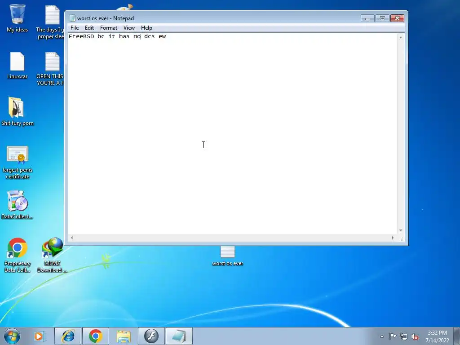Click the window resize grip in Notepad
This screenshot has height=345, width=460.
[x=401, y=239]
